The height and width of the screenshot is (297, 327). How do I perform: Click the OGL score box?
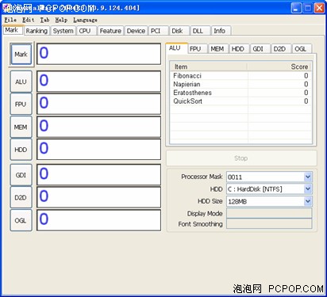[98, 220]
